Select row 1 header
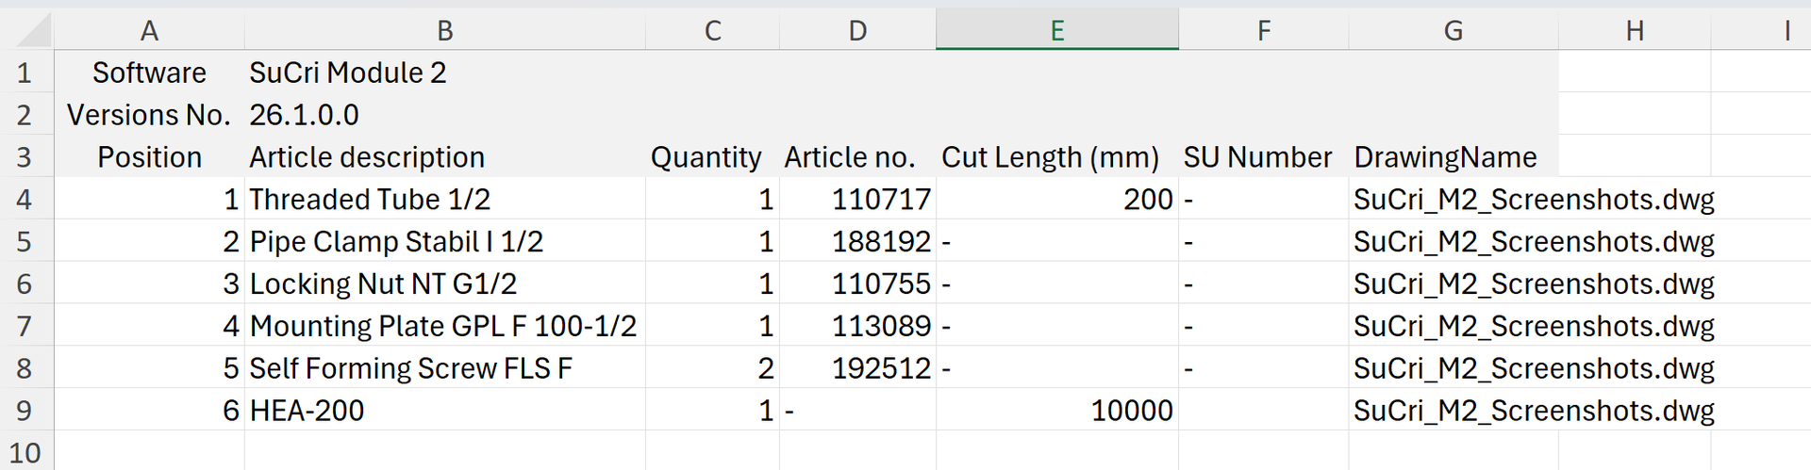The image size is (1811, 470). pyautogui.click(x=25, y=73)
